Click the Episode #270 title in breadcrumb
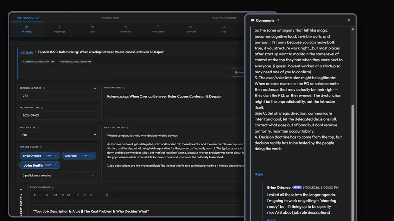This screenshot has height=221, width=394. point(101,52)
